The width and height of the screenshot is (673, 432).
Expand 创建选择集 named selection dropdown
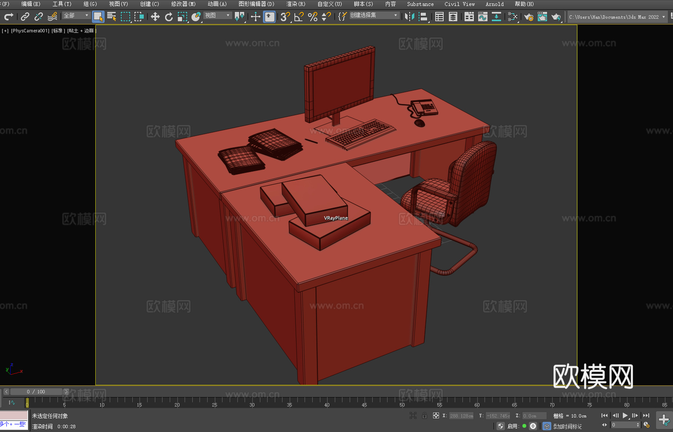tap(374, 15)
